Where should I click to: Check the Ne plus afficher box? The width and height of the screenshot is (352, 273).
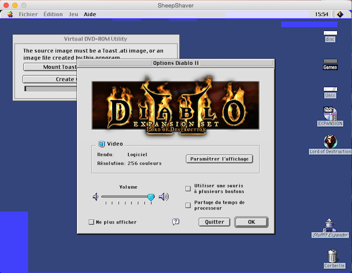(x=91, y=222)
